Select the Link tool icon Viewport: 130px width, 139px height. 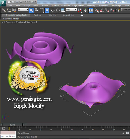(x=4, y=10)
